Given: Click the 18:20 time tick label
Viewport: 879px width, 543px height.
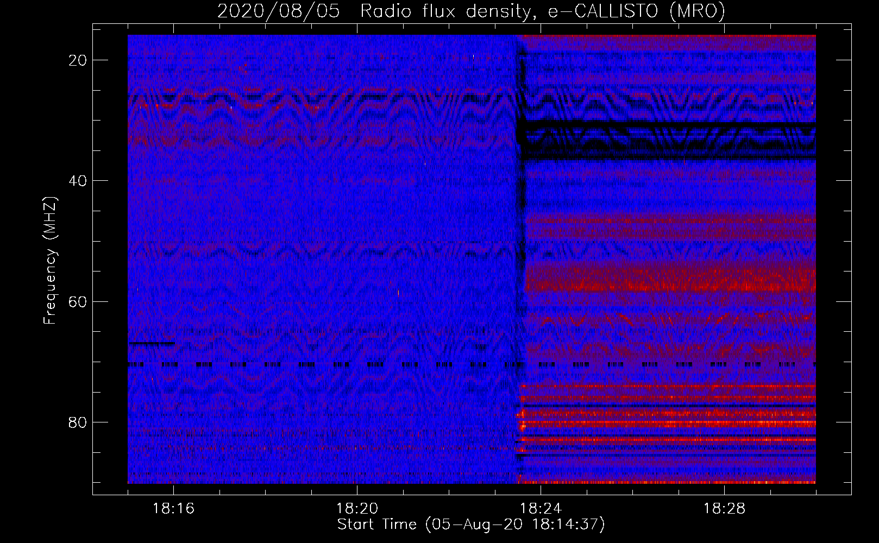Looking at the screenshot, I should [357, 509].
